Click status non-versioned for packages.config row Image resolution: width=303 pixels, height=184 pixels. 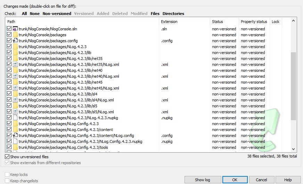coord(224,41)
